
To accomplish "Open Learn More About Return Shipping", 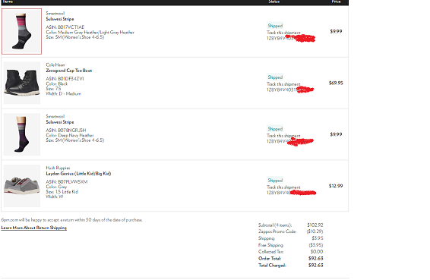I will (x=34, y=228).
